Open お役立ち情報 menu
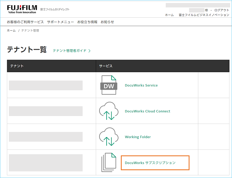 tap(87, 22)
